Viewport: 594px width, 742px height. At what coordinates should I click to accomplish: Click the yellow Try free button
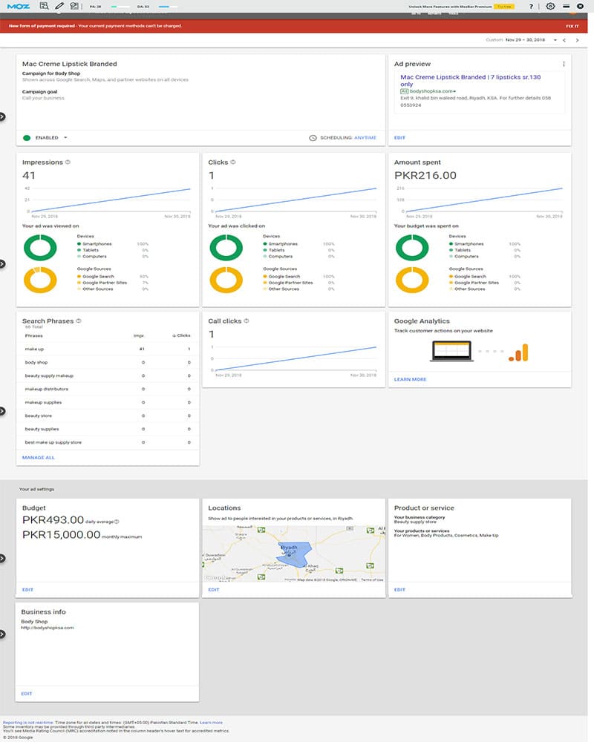(x=504, y=7)
